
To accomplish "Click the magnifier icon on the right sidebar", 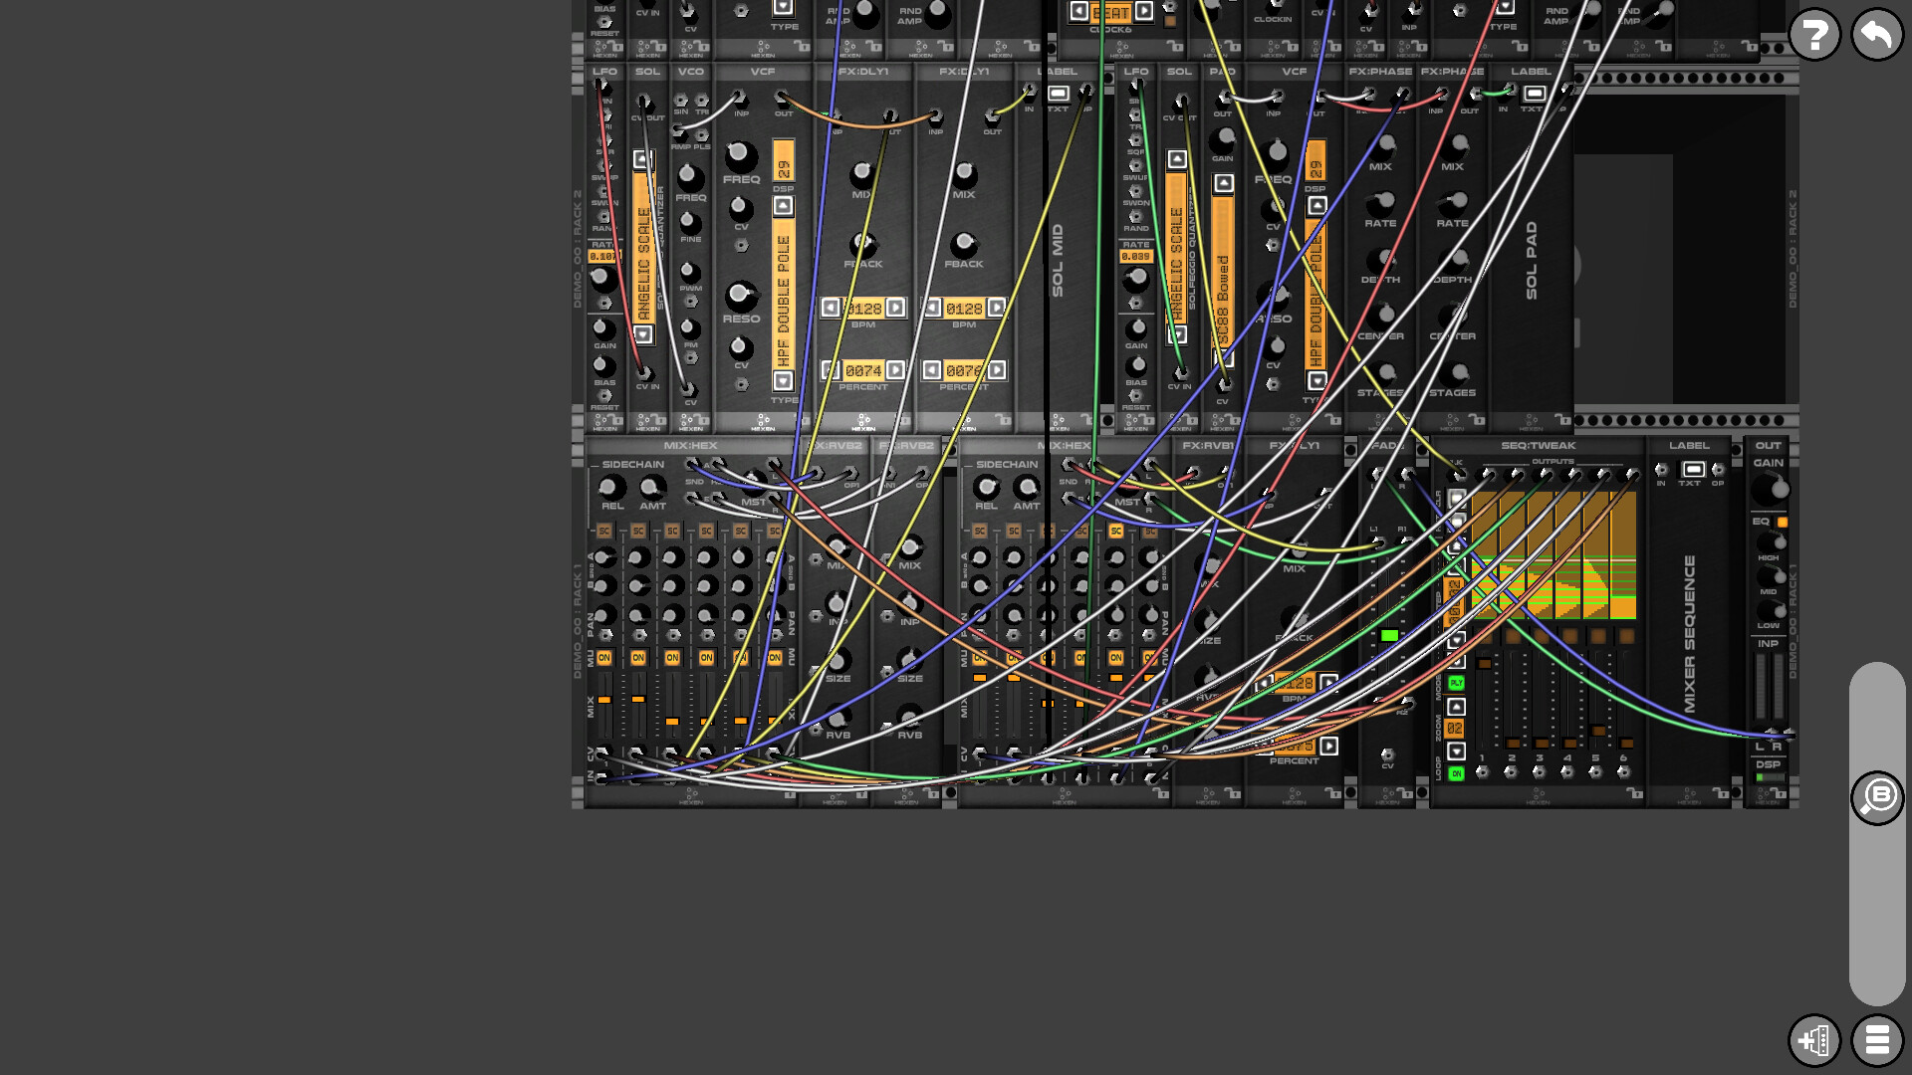I will 1878,795.
